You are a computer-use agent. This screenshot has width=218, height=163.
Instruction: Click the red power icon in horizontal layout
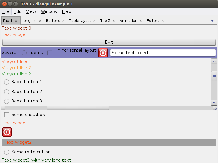(103, 53)
